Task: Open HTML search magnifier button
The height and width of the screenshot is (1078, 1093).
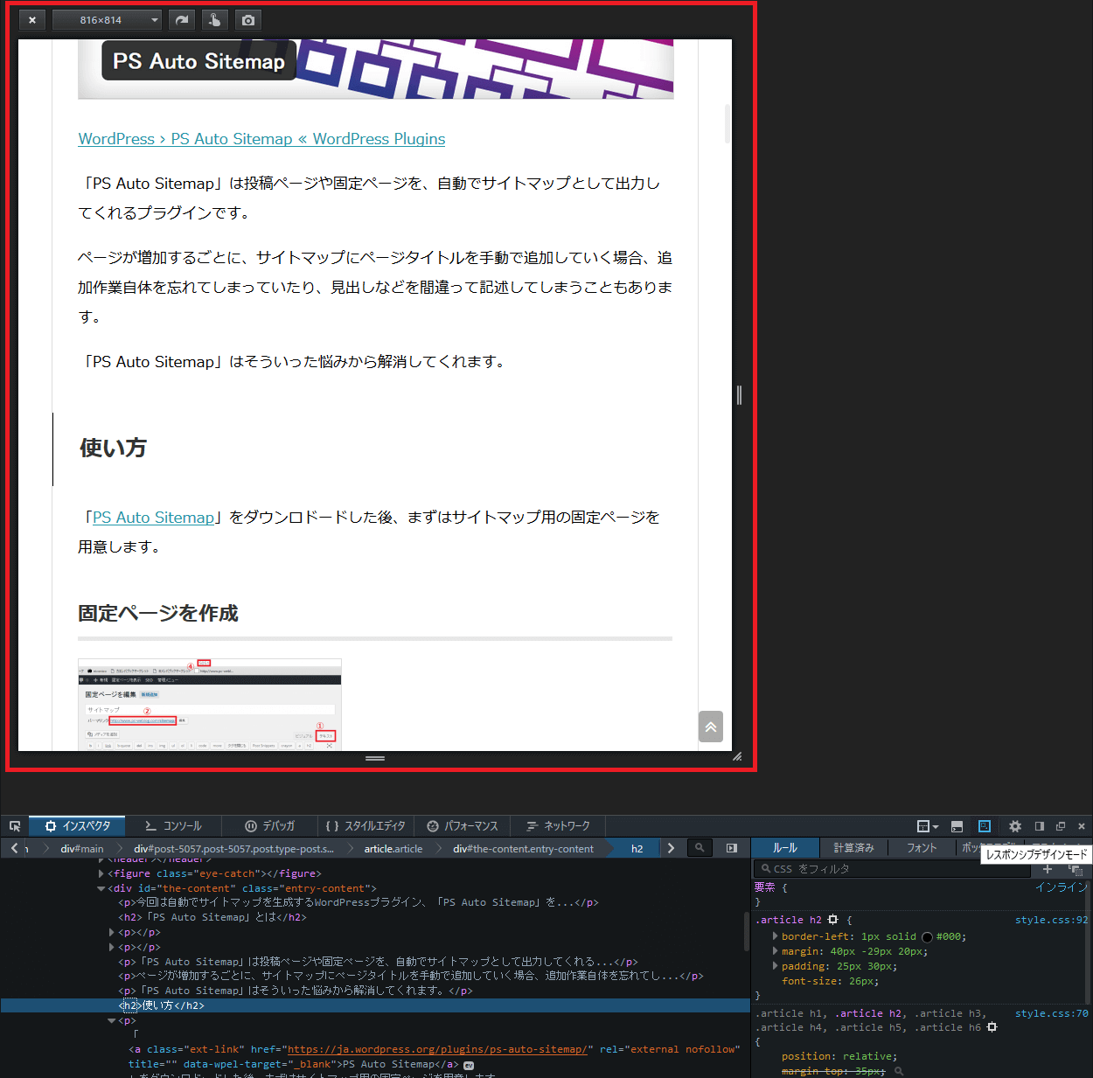Action: [700, 848]
